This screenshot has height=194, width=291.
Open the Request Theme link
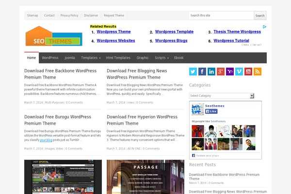[x=114, y=16]
